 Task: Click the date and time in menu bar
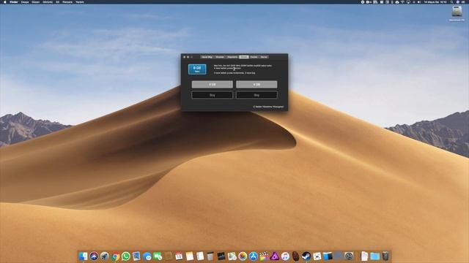pyautogui.click(x=435, y=2)
